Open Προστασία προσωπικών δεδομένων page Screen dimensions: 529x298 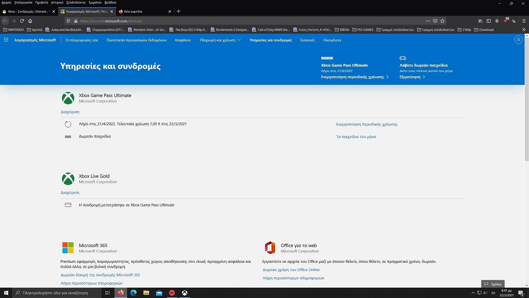[136, 40]
